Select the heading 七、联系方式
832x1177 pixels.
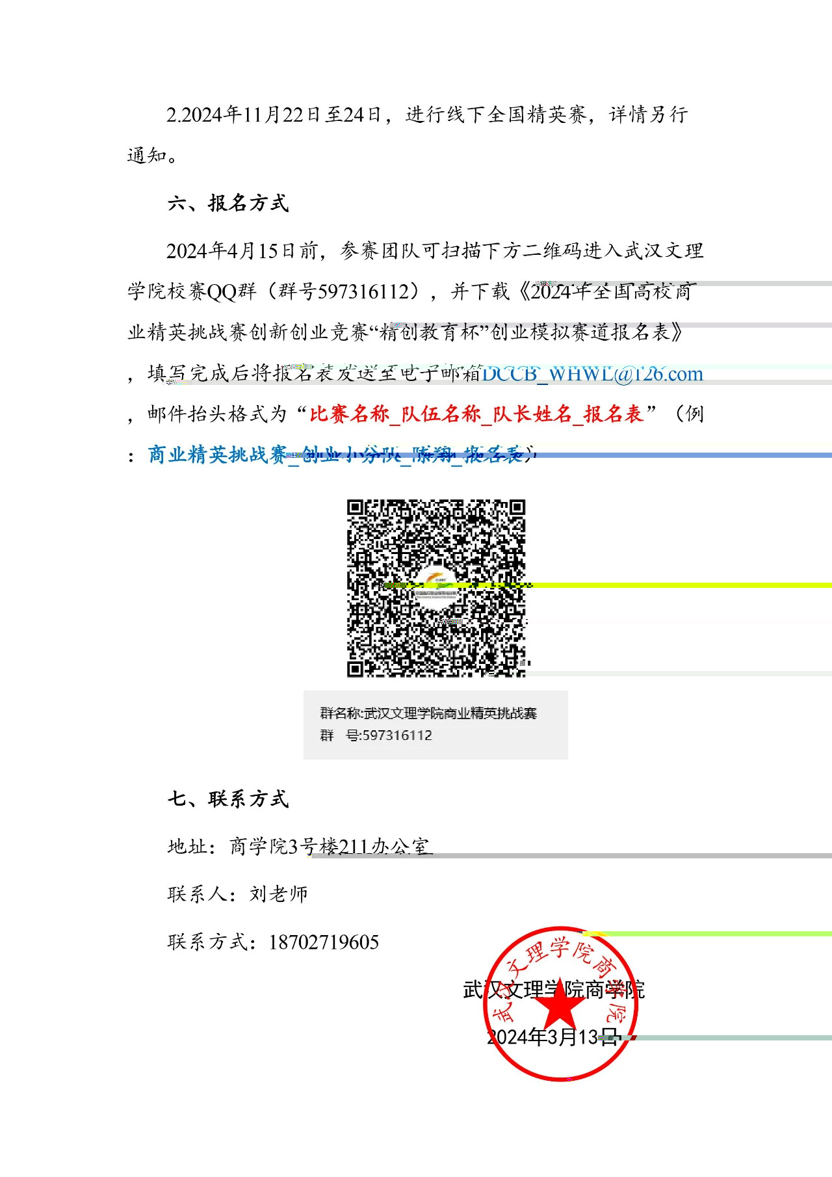pyautogui.click(x=227, y=799)
